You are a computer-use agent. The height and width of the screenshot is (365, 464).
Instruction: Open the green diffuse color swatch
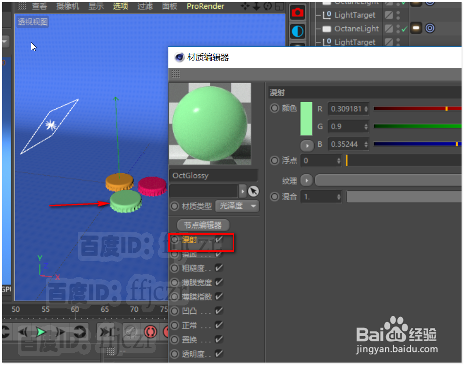(x=306, y=119)
